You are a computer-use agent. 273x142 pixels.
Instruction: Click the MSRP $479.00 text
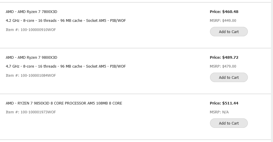coord(223,66)
